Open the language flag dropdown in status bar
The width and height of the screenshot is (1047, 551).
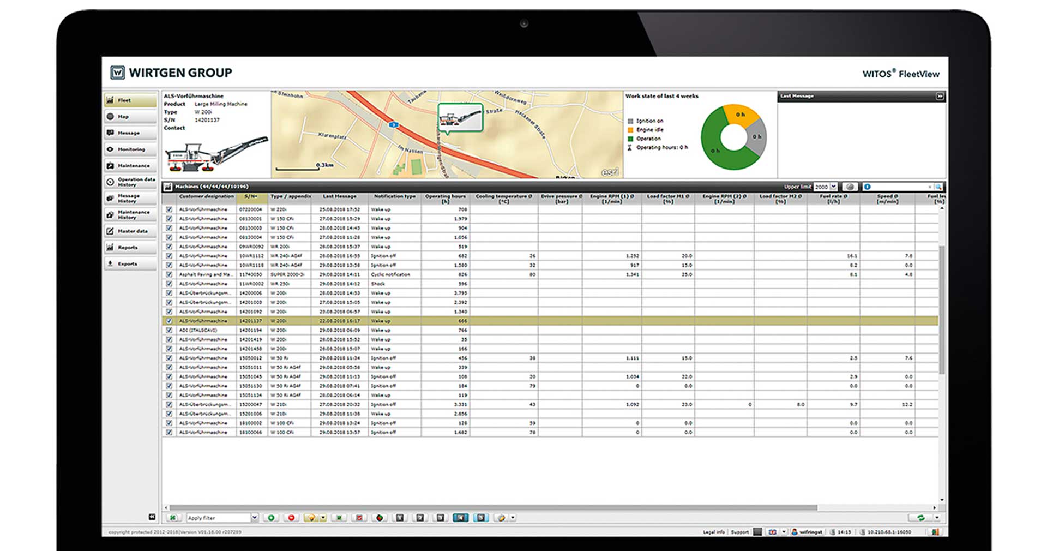click(x=784, y=532)
